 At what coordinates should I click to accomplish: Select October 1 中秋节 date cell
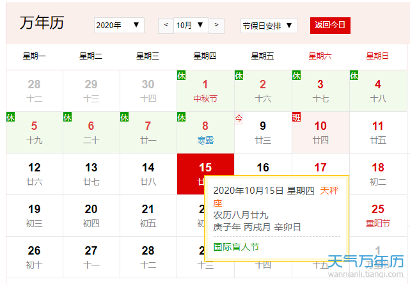click(205, 91)
